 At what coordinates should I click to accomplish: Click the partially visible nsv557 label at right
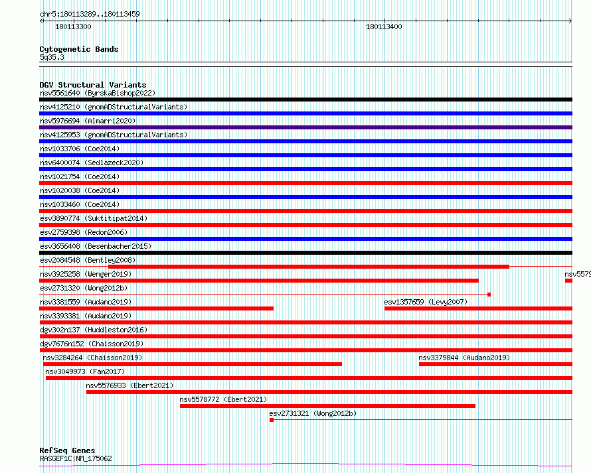578,274
